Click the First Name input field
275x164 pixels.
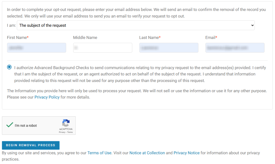pos(37,48)
